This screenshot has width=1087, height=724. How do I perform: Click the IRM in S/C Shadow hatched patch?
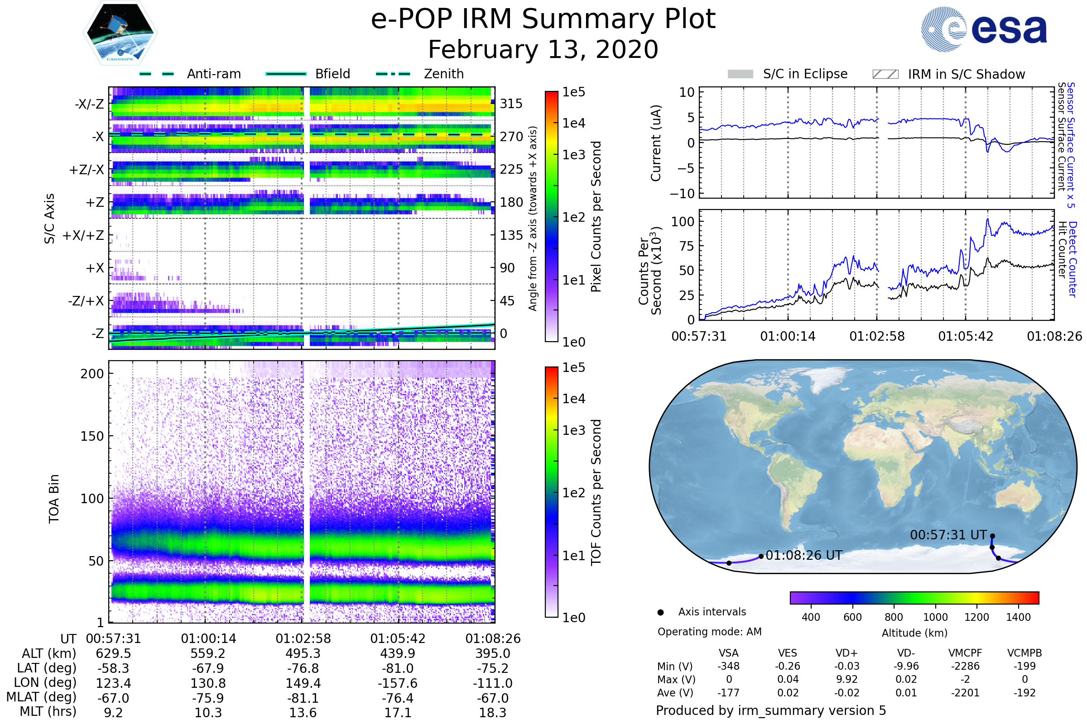(x=885, y=74)
